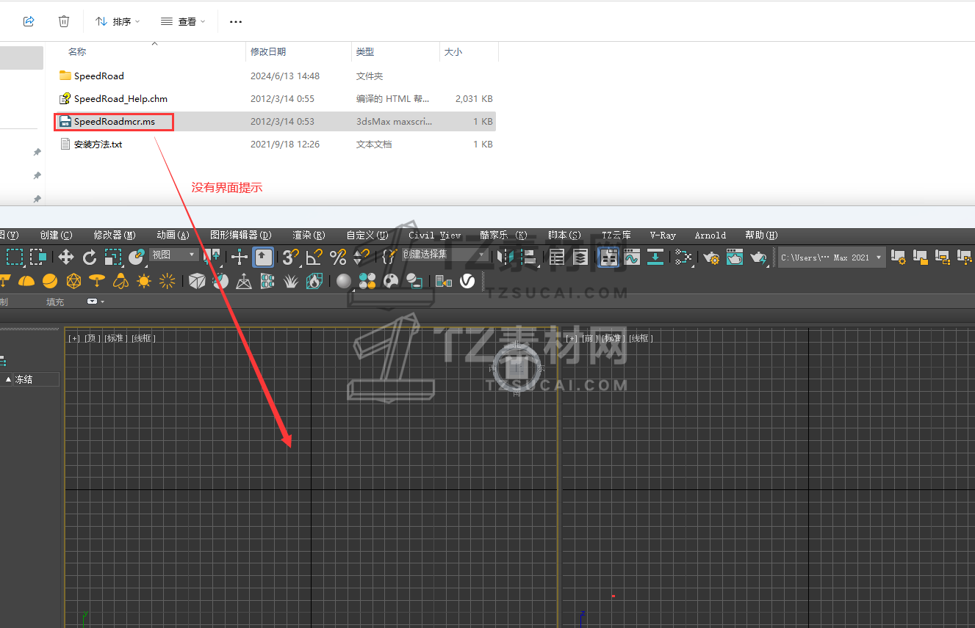
Task: Click the gray sphere material icon
Action: pyautogui.click(x=344, y=281)
